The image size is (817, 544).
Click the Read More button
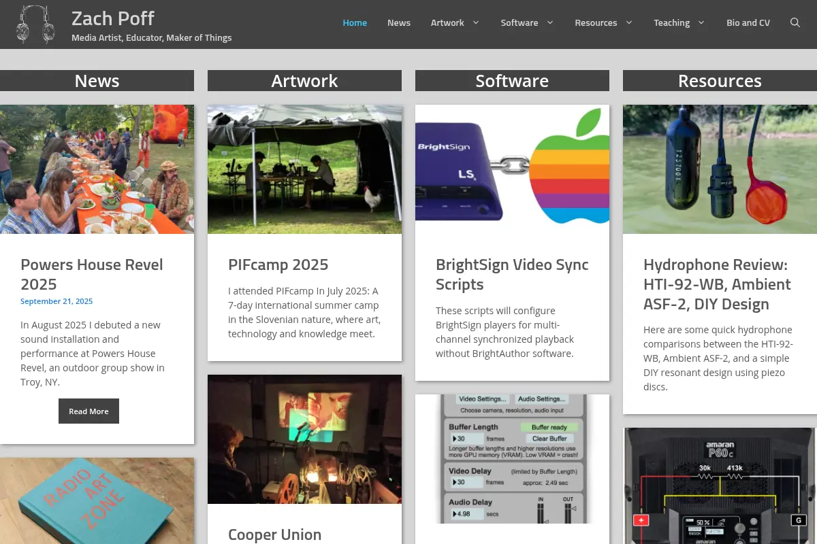[x=89, y=411]
